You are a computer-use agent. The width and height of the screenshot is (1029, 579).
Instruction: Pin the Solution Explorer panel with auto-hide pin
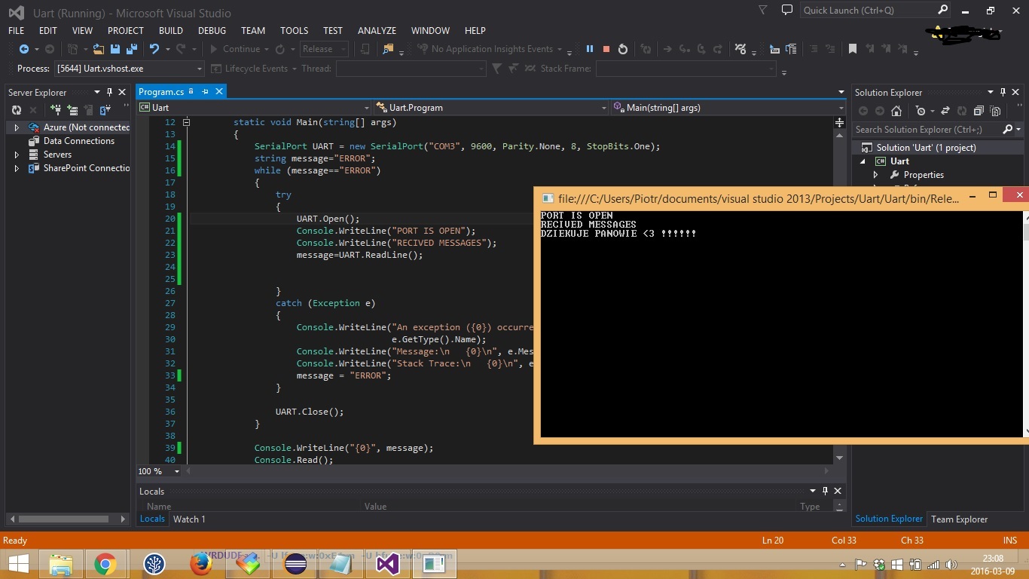point(1003,92)
